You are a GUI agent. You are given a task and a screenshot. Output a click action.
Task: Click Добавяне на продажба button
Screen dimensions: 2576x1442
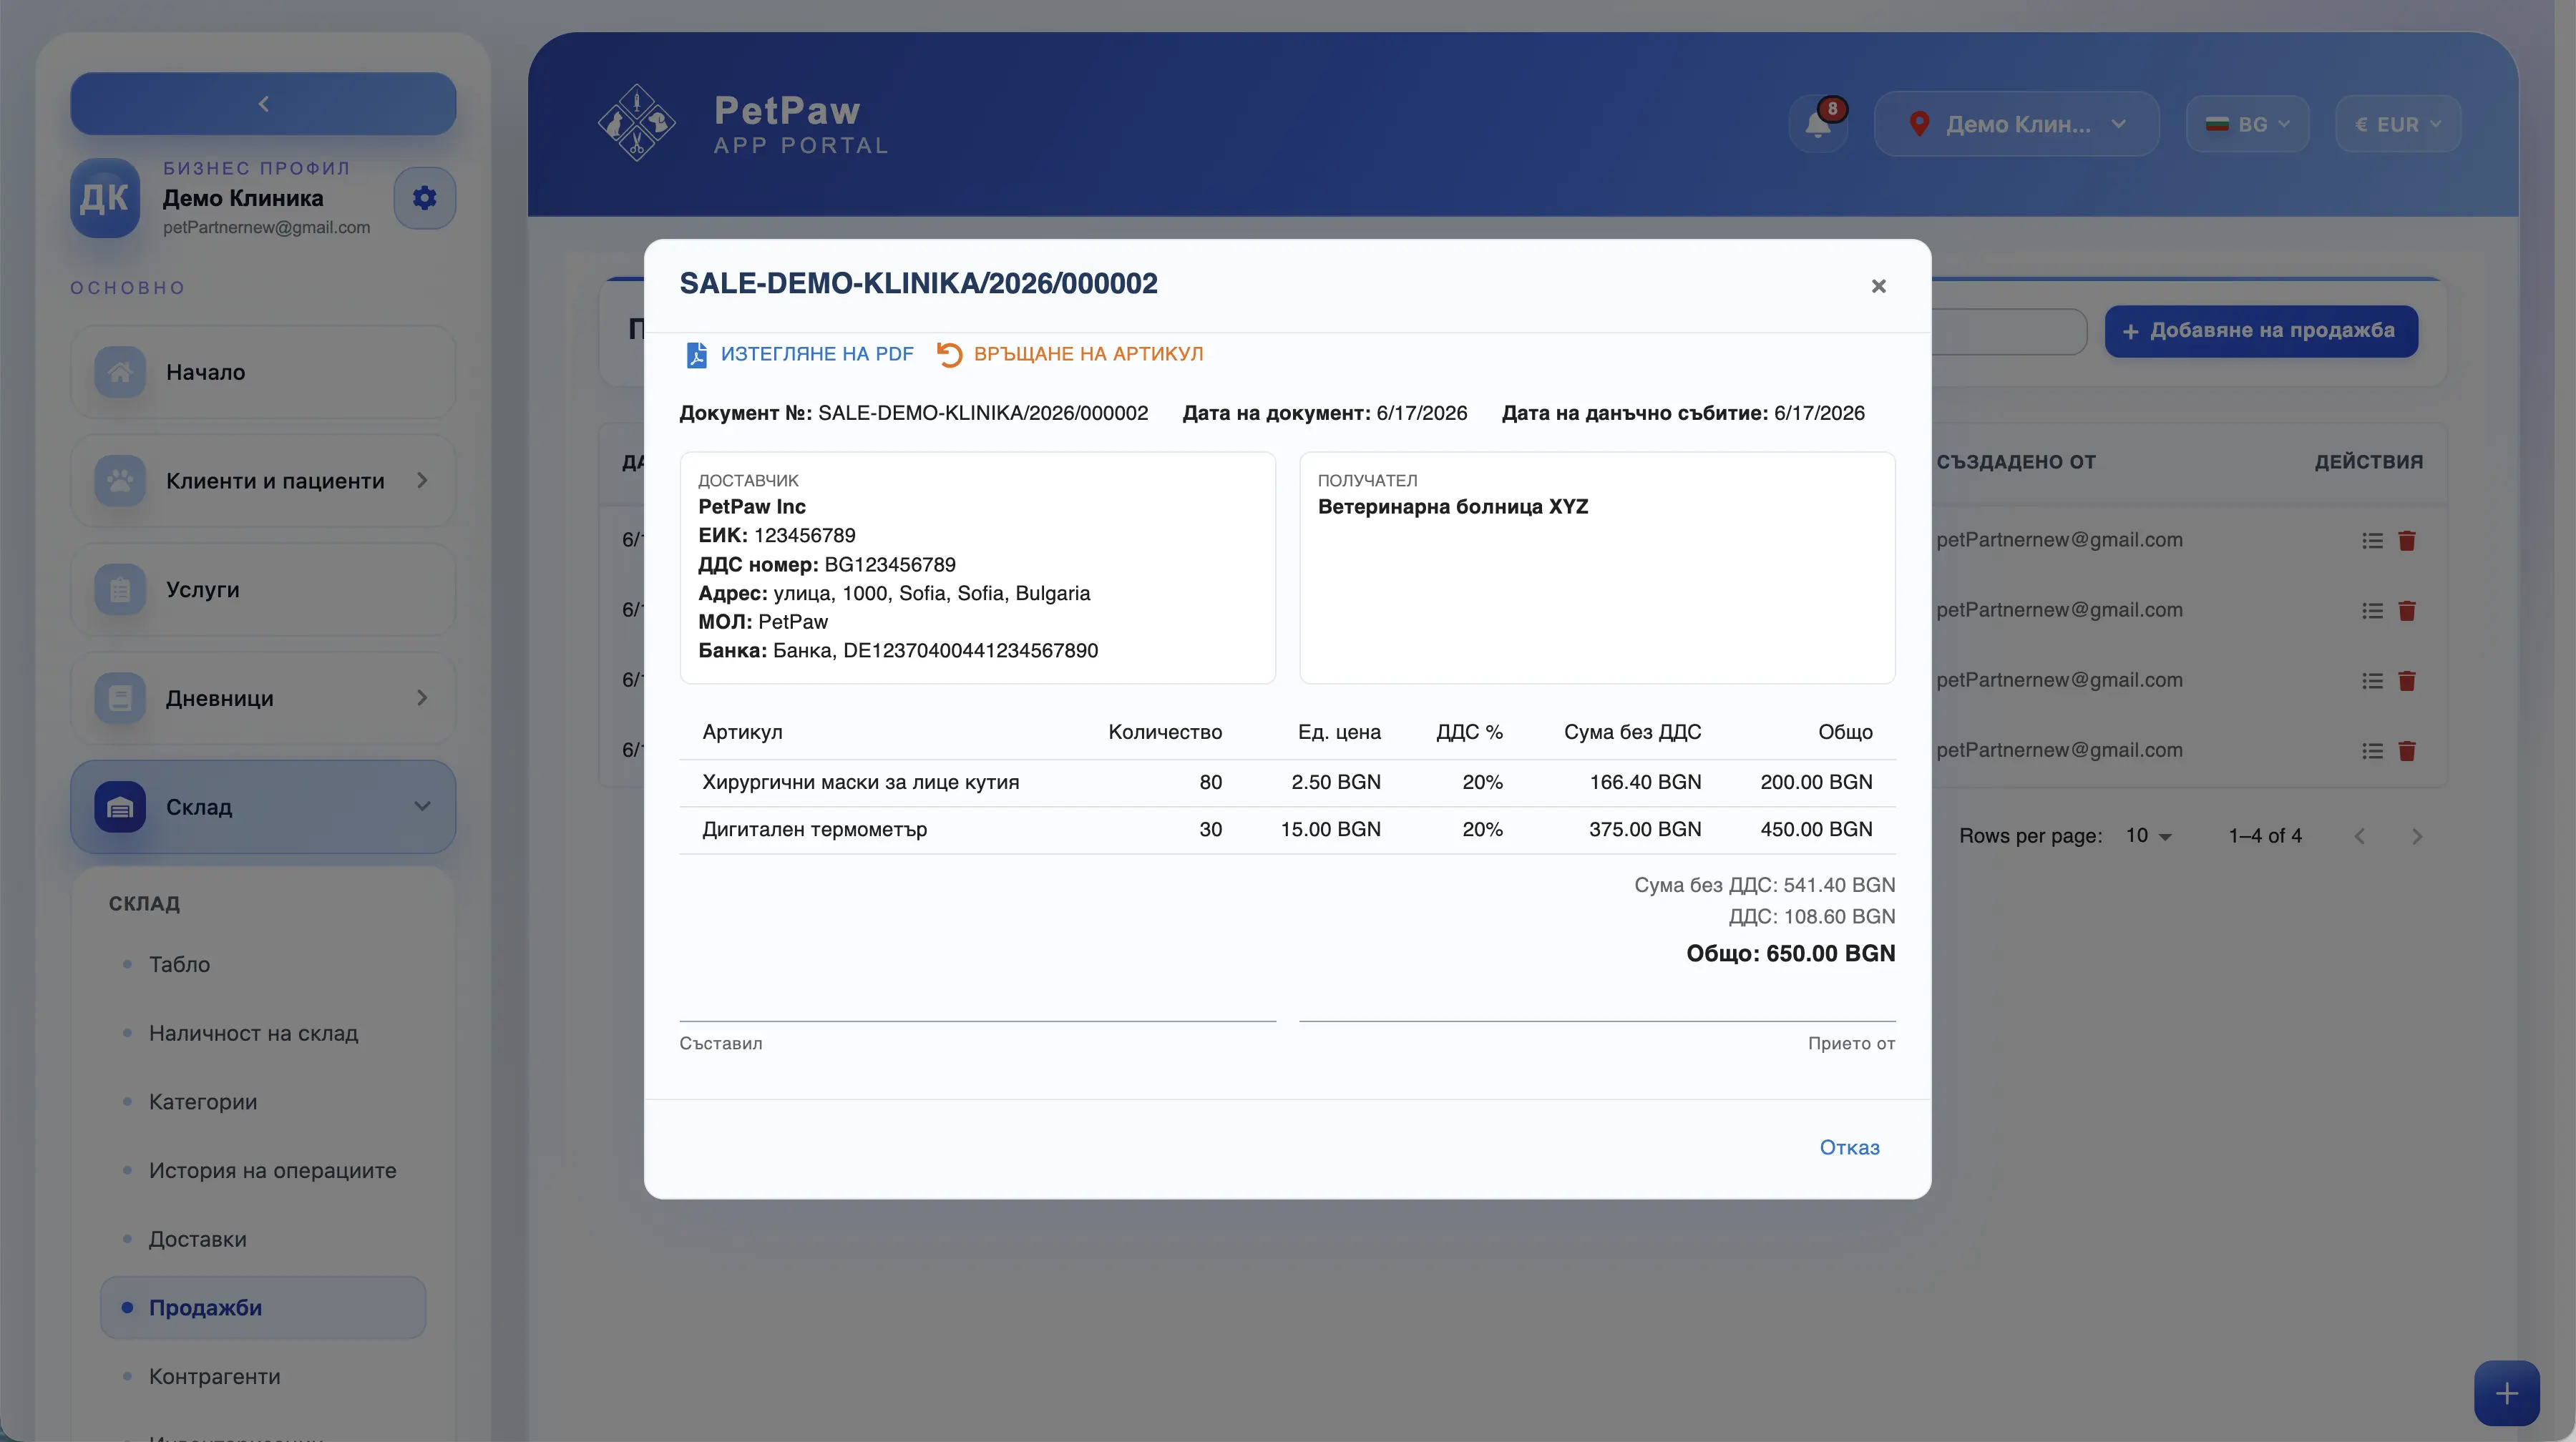(2261, 330)
